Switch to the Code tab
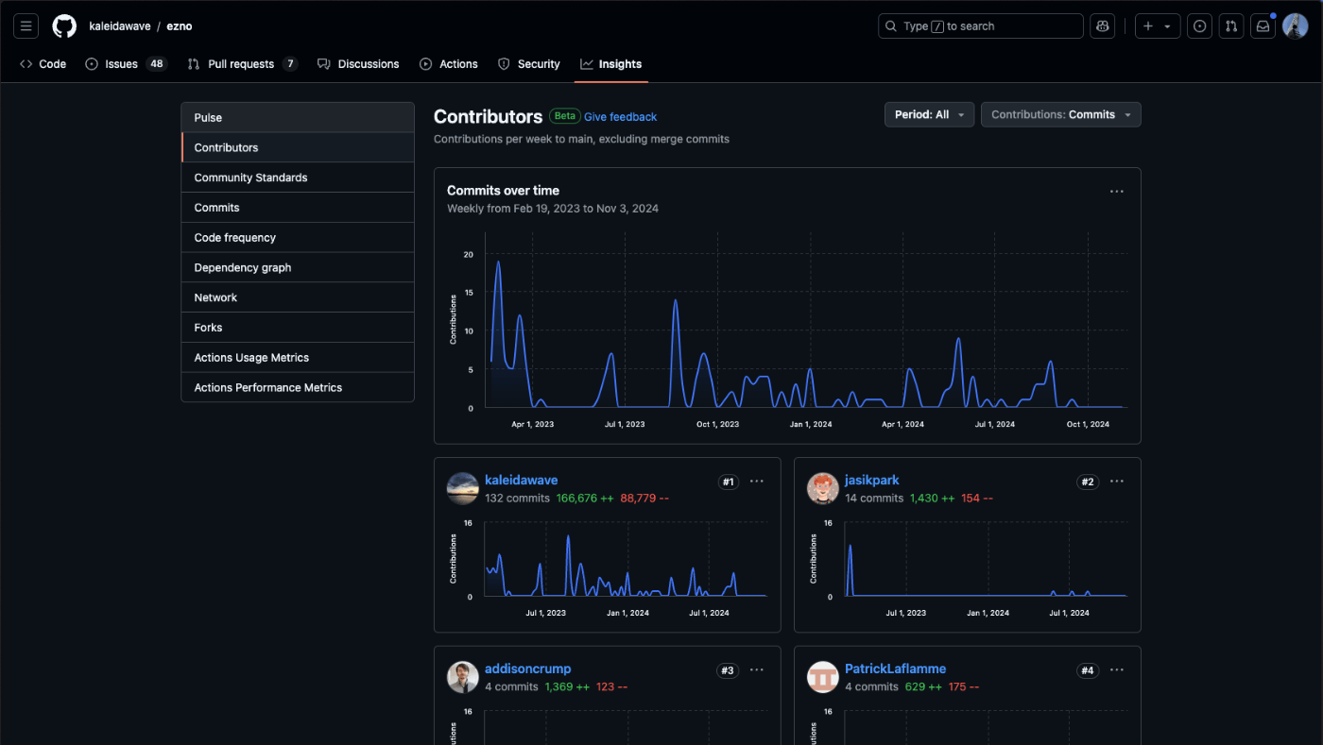Viewport: 1323px width, 745px height. pos(43,64)
